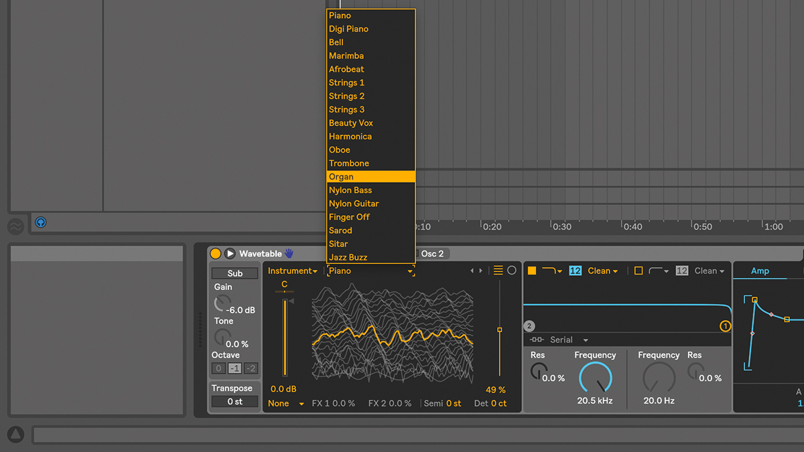Select Oboe wavetable

[x=371, y=149]
